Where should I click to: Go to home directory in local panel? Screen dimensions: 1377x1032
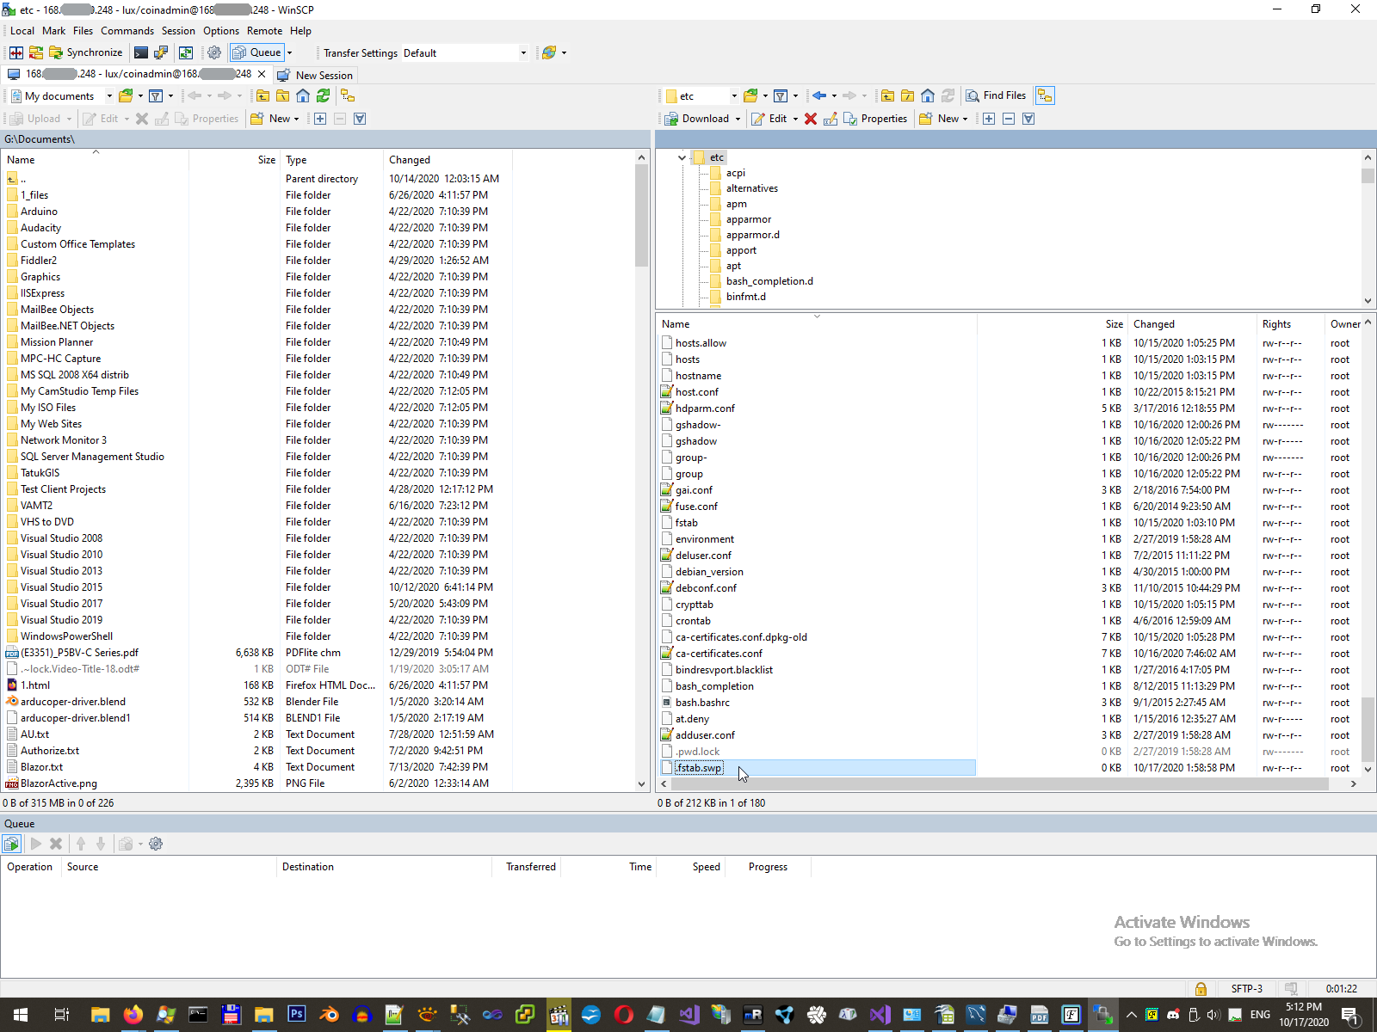[x=303, y=95]
